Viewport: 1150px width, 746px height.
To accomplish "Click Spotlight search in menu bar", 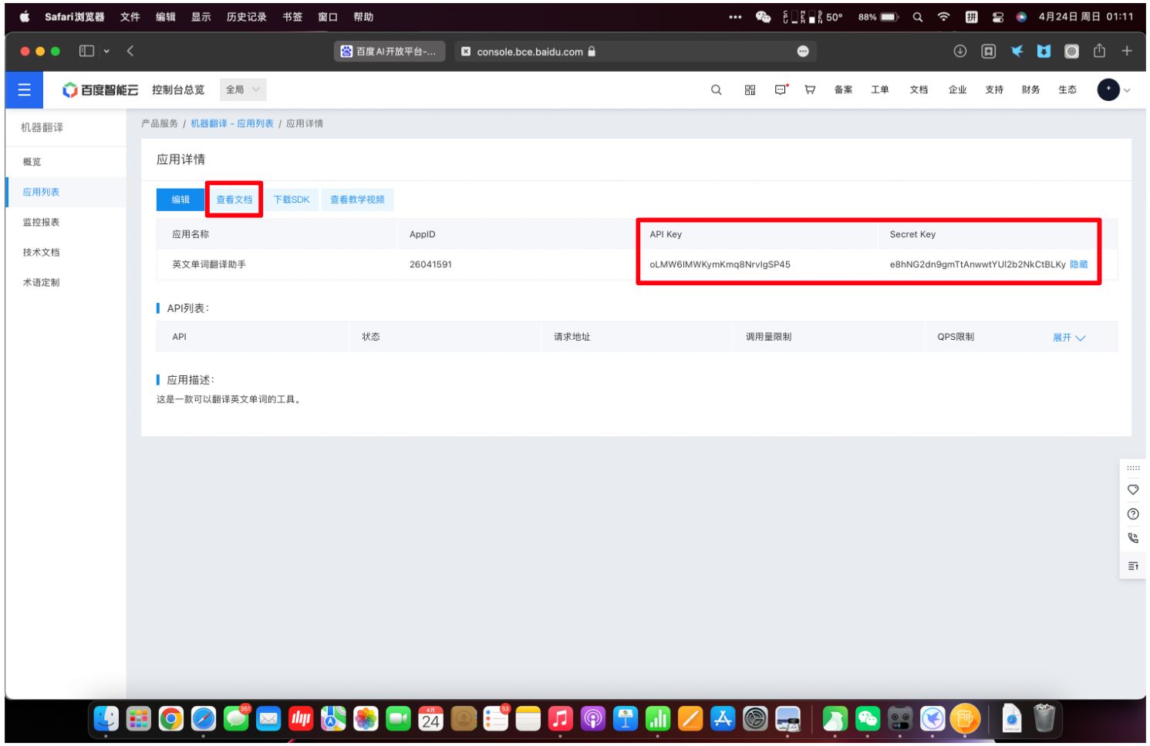I will (918, 17).
